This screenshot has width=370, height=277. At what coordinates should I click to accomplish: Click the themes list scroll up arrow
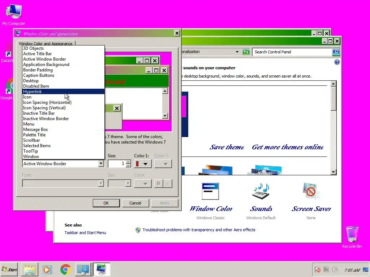[333, 84]
